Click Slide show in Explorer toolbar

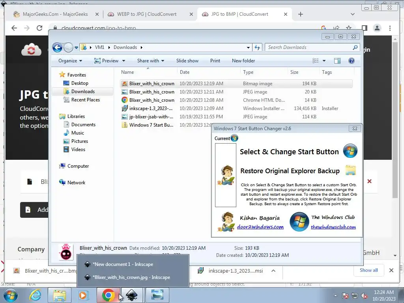coord(187,61)
